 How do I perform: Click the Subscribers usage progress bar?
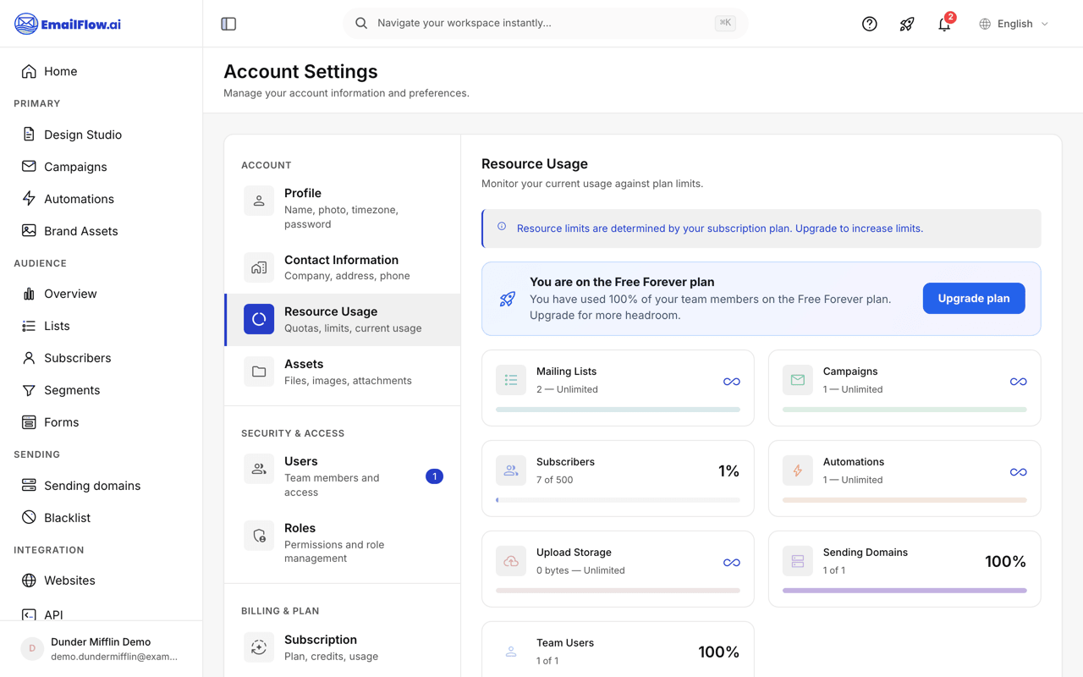coord(618,500)
